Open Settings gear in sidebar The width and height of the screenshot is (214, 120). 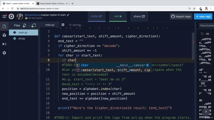pos(4,53)
